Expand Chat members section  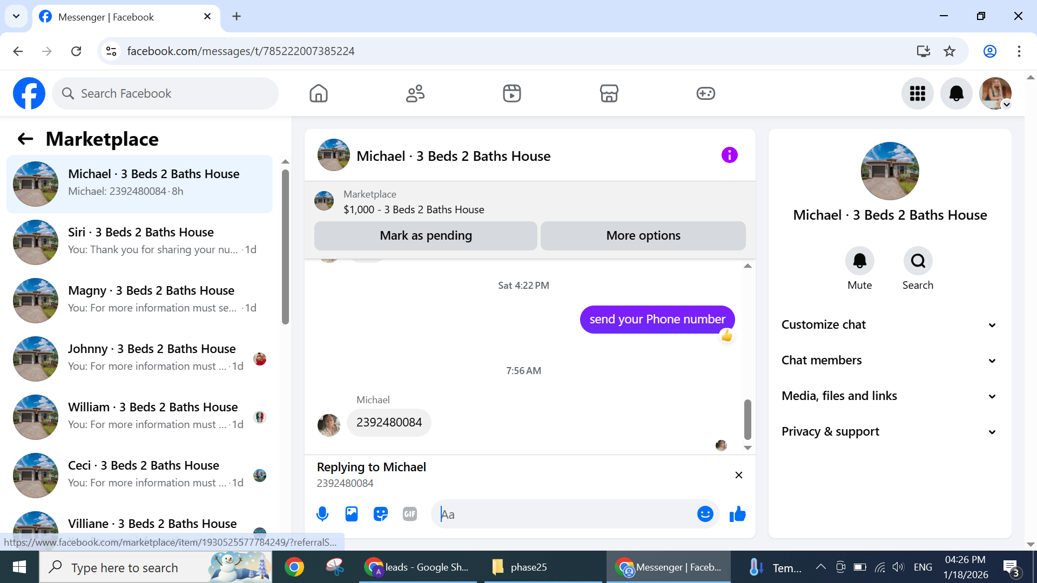[889, 360]
